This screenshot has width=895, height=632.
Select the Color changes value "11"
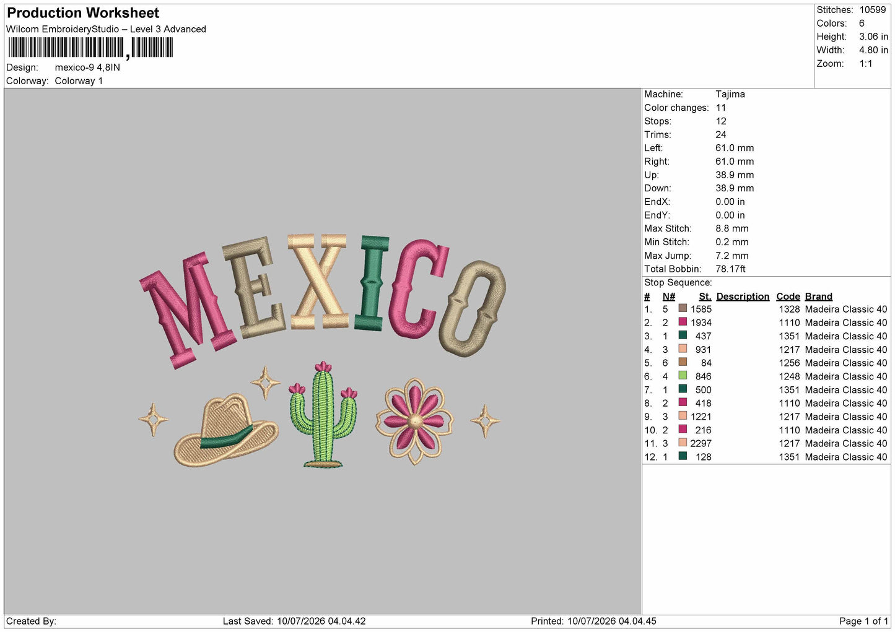coord(721,108)
